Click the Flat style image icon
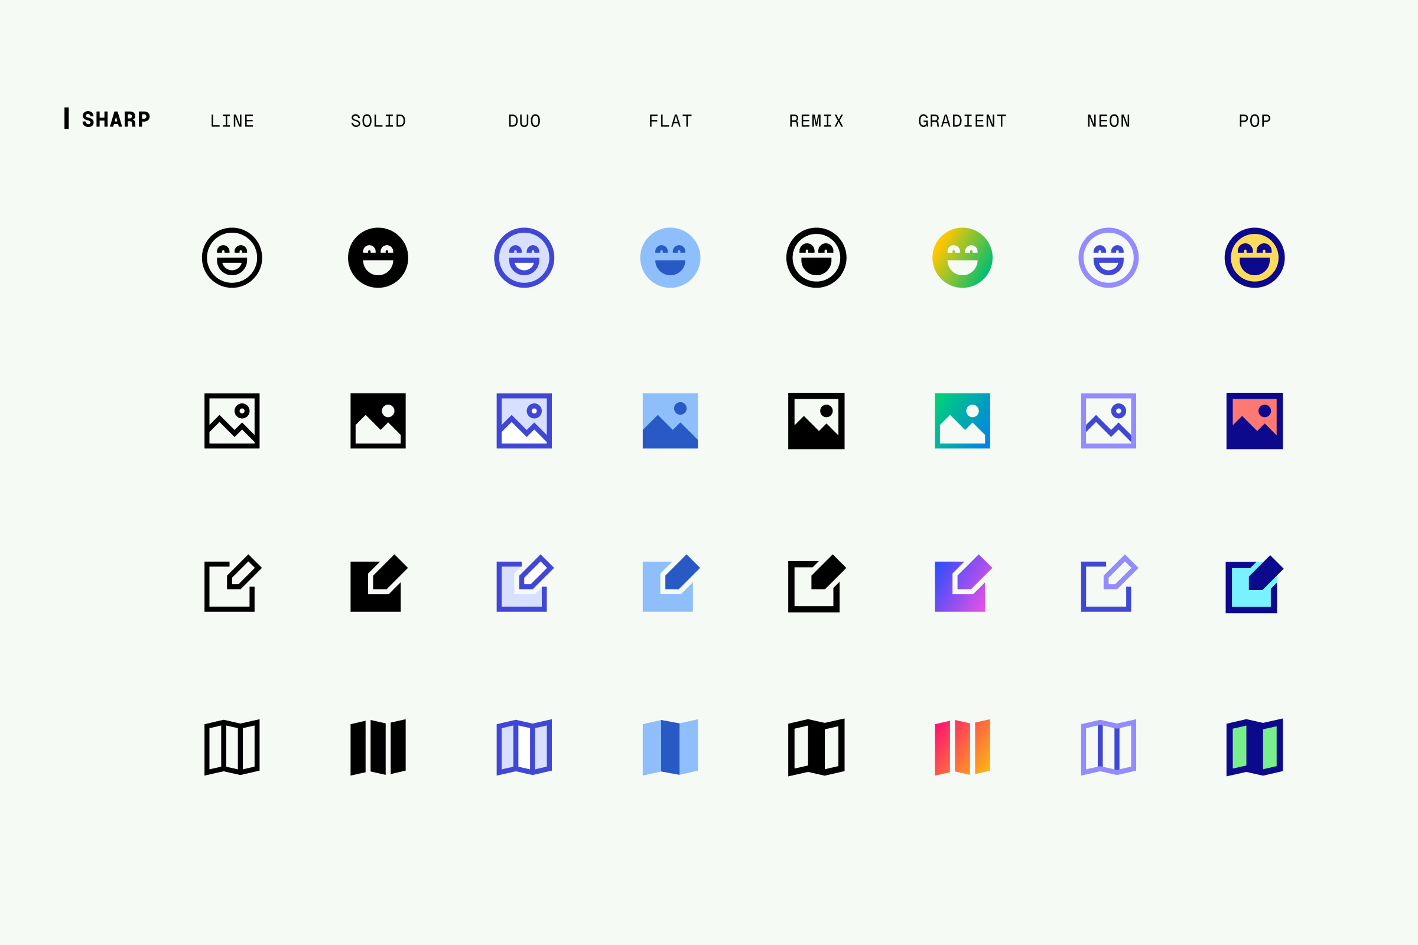1418x945 pixels. click(670, 421)
